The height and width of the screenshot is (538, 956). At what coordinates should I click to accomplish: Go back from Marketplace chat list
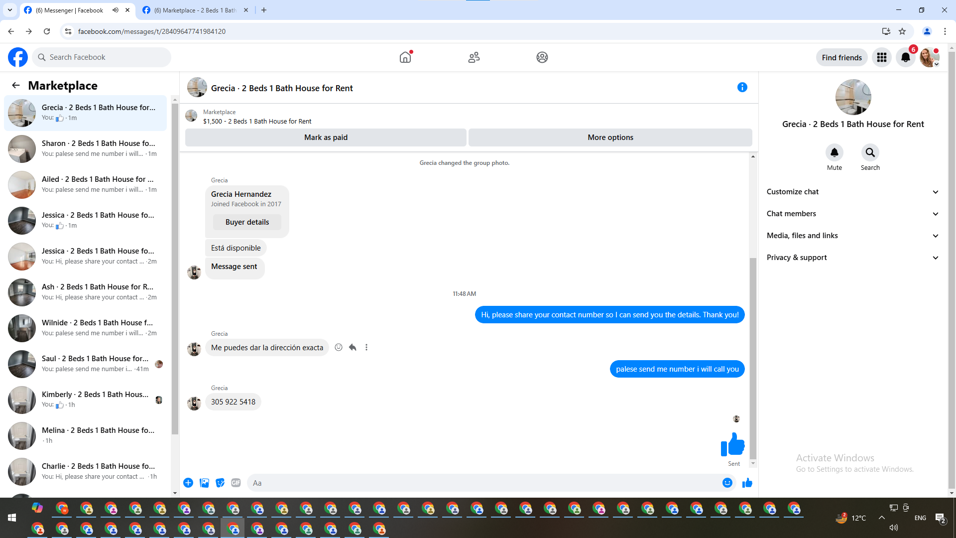16,85
